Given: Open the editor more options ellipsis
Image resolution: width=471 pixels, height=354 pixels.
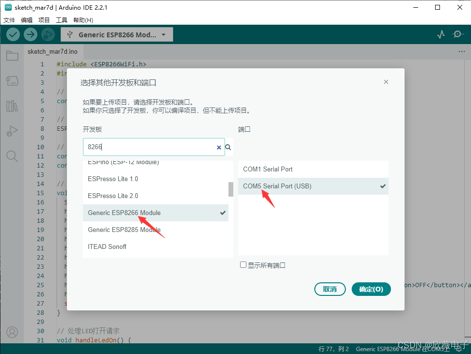Looking at the screenshot, I should [x=462, y=52].
